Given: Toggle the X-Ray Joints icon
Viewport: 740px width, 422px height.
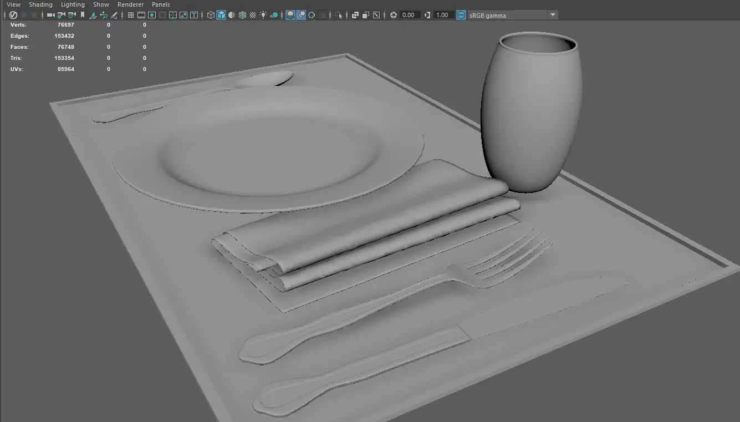Looking at the screenshot, I should tap(376, 15).
